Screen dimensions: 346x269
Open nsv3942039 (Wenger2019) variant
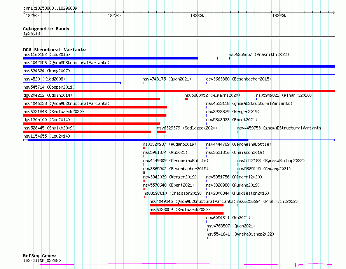coord(170,177)
